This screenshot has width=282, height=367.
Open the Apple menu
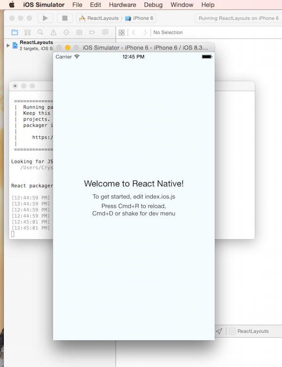click(x=12, y=5)
